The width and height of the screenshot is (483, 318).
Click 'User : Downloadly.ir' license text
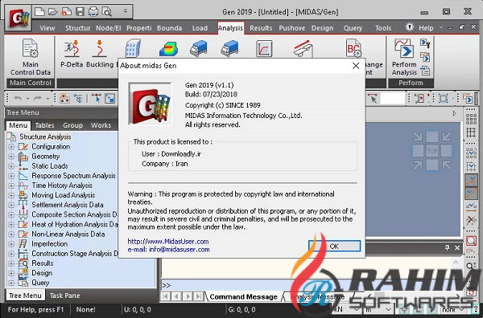click(x=171, y=154)
